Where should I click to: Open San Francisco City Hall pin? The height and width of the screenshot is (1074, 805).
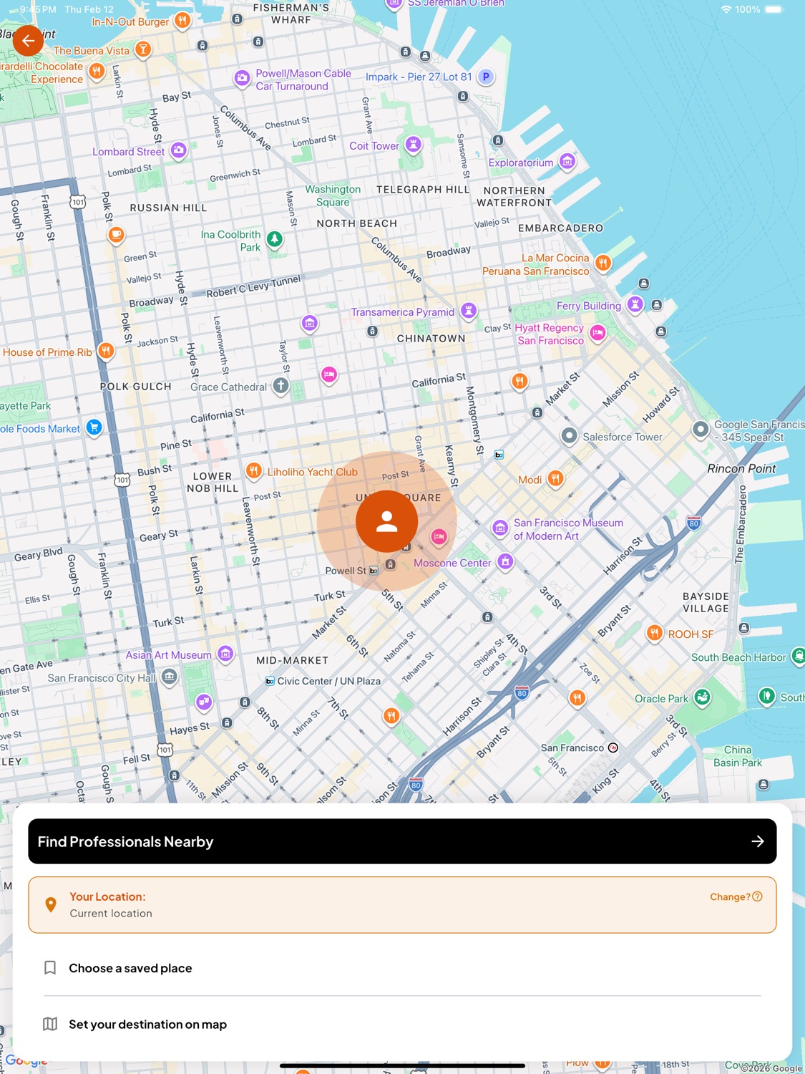point(169,676)
